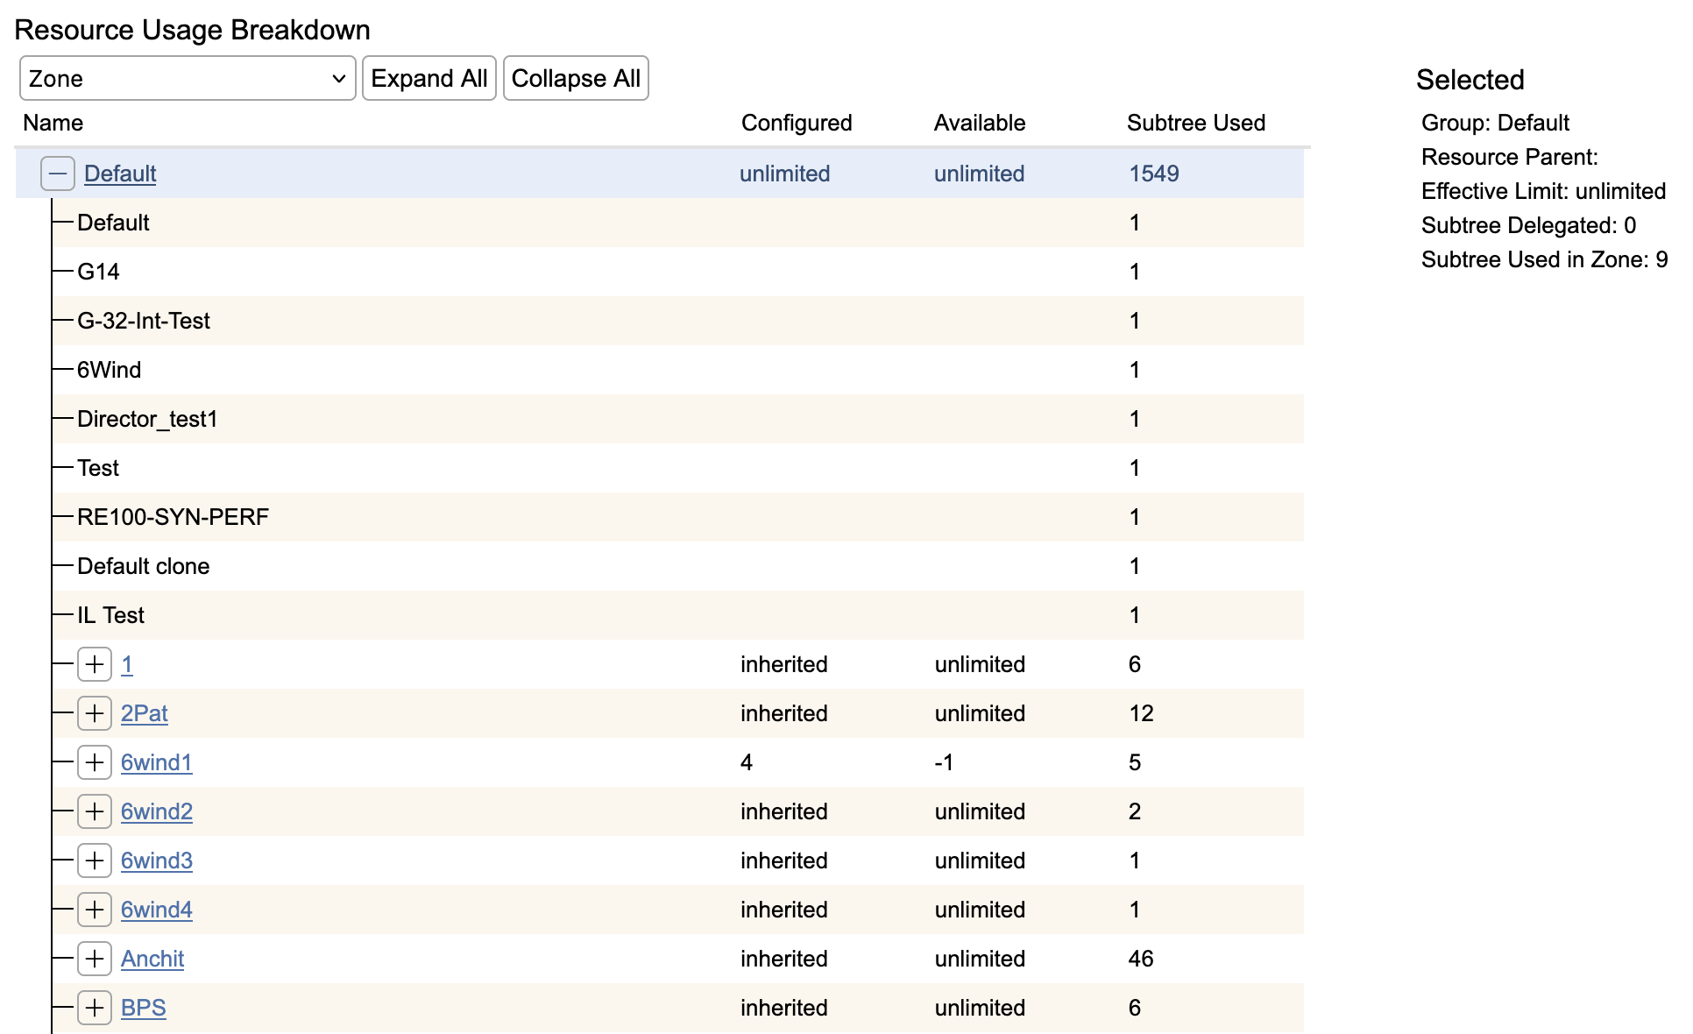Click the Name column header

(53, 123)
